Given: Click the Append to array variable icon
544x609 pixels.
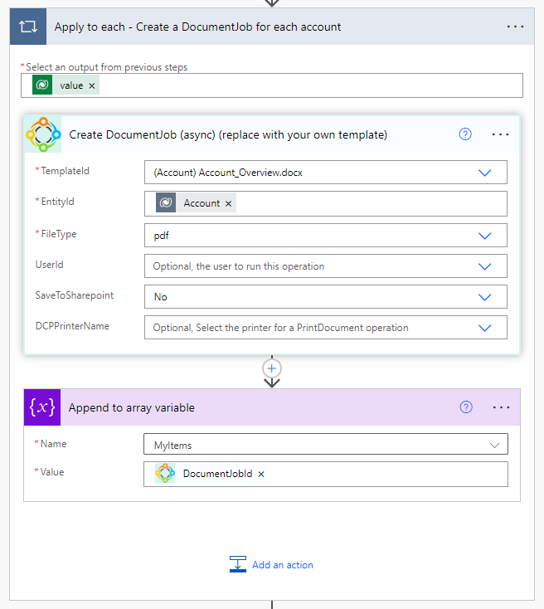Looking at the screenshot, I should [x=42, y=407].
